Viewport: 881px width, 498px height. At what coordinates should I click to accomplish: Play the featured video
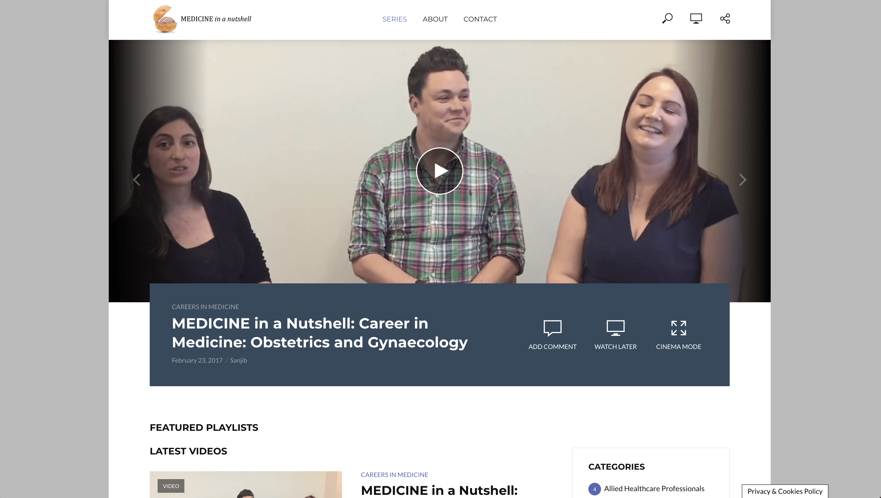pos(439,171)
